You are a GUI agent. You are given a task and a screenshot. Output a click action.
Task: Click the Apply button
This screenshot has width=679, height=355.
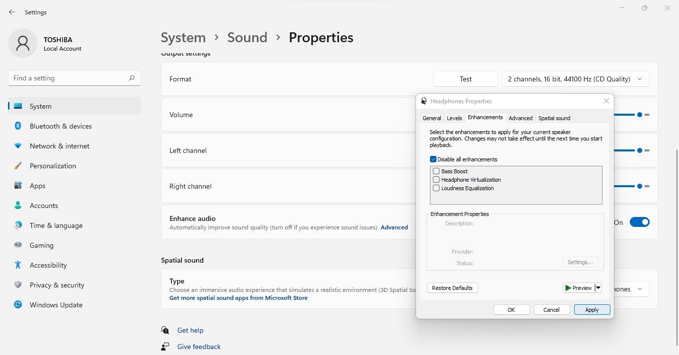[592, 310]
